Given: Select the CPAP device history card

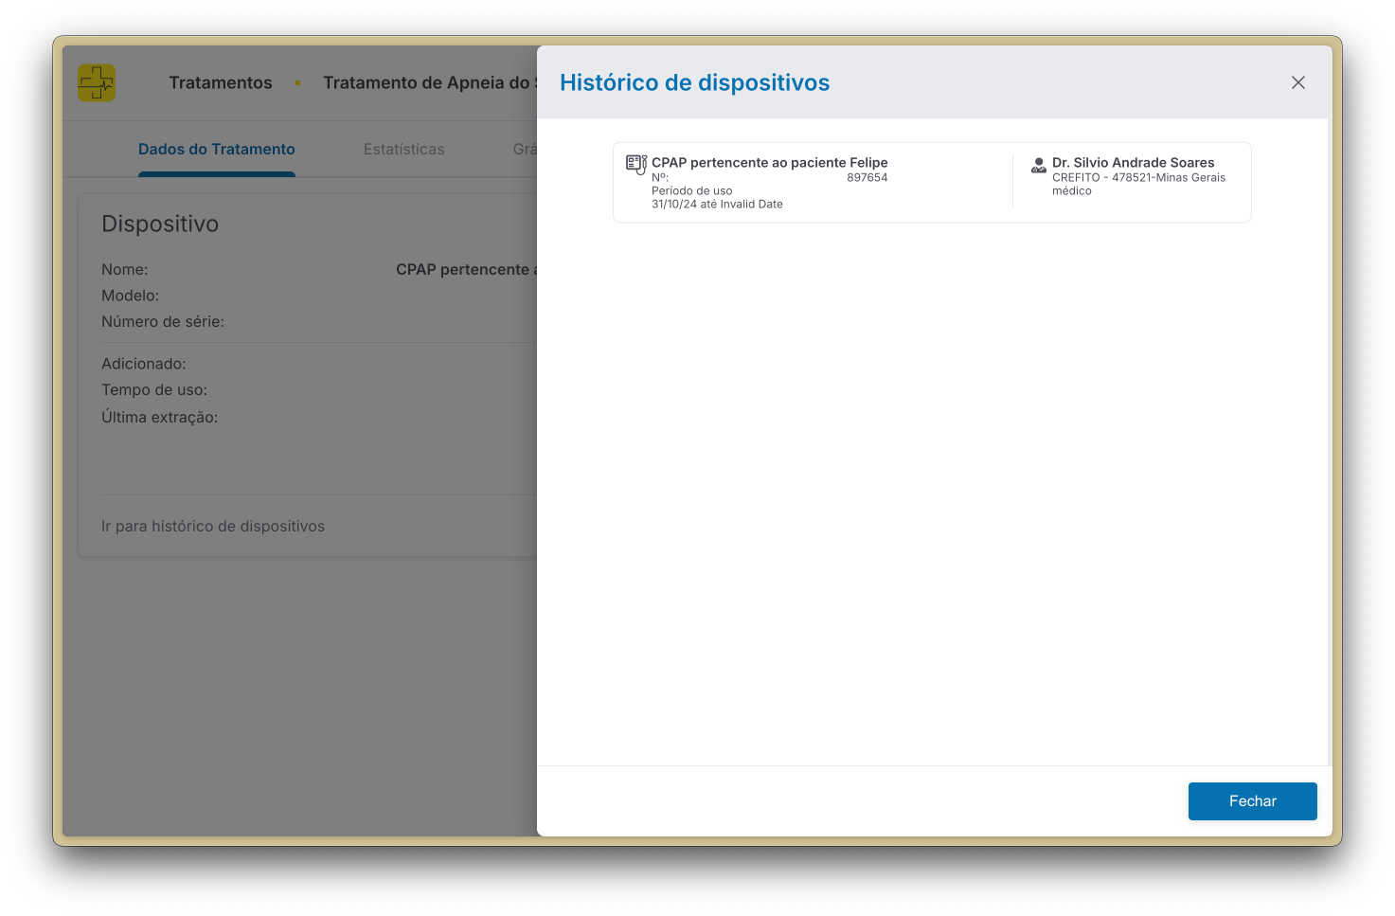Looking at the screenshot, I should (932, 182).
